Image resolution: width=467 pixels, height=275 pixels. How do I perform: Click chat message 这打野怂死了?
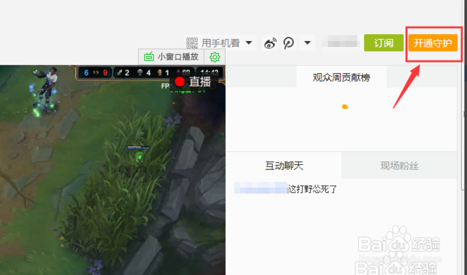(313, 189)
